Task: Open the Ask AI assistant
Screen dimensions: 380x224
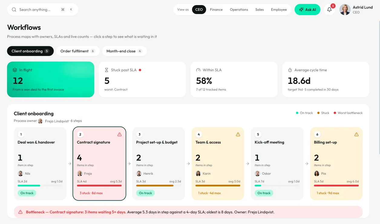Action: point(307,10)
